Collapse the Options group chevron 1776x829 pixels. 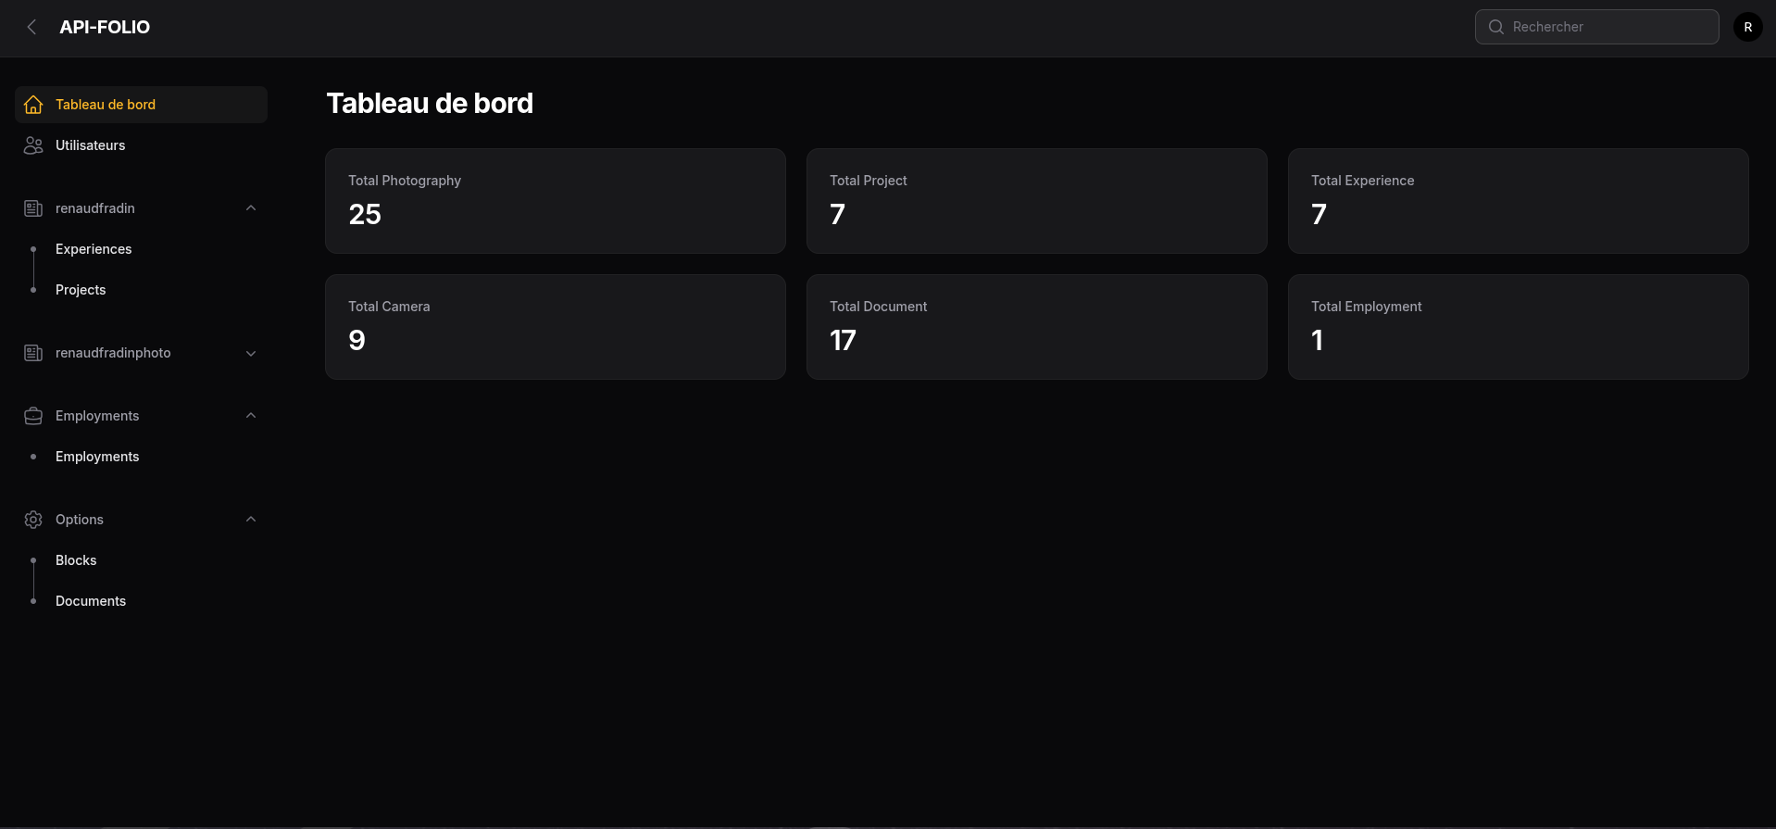point(251,520)
